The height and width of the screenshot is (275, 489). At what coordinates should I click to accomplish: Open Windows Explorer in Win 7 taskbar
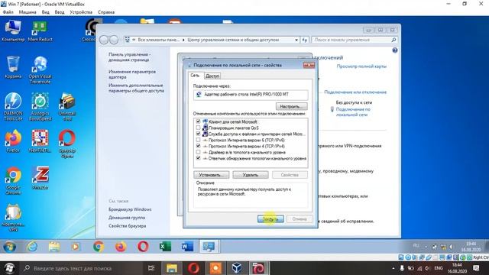click(54, 247)
